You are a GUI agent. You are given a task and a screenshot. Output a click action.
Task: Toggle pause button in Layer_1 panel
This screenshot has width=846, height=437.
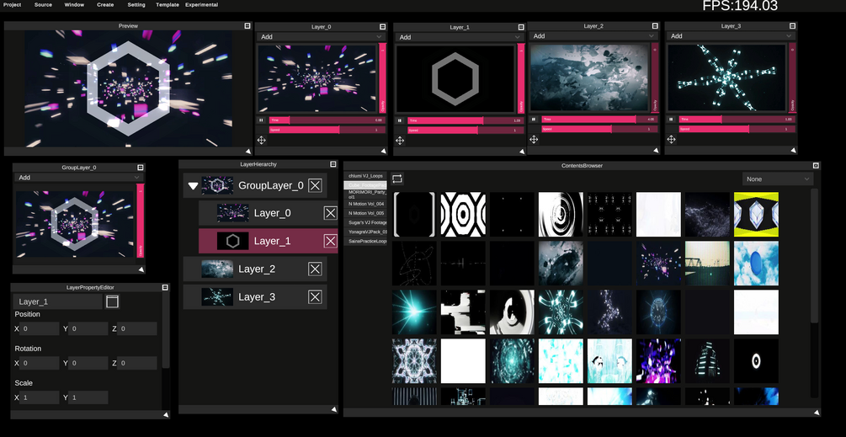(400, 121)
